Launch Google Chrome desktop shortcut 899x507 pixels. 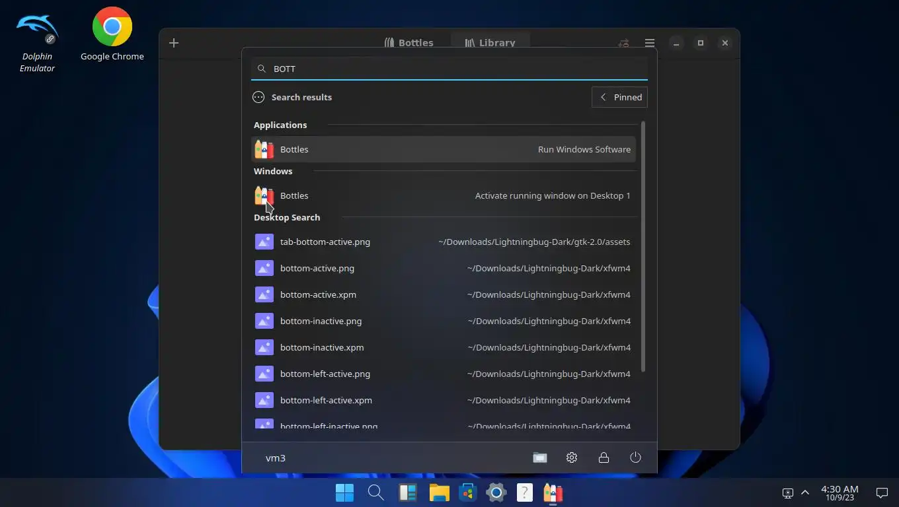coord(112,34)
